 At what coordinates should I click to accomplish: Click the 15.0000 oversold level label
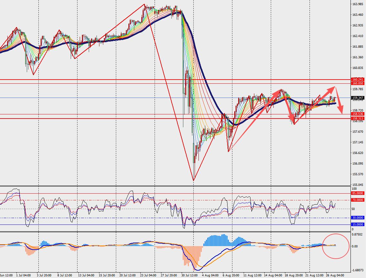pyautogui.click(x=358, y=225)
